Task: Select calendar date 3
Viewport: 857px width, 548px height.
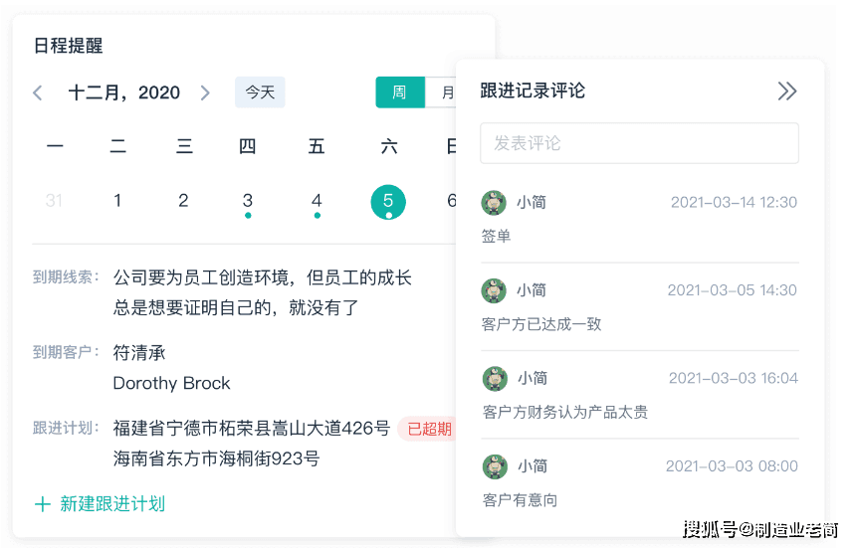Action: (248, 201)
